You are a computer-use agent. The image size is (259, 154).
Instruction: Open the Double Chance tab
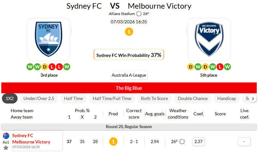pyautogui.click(x=193, y=98)
